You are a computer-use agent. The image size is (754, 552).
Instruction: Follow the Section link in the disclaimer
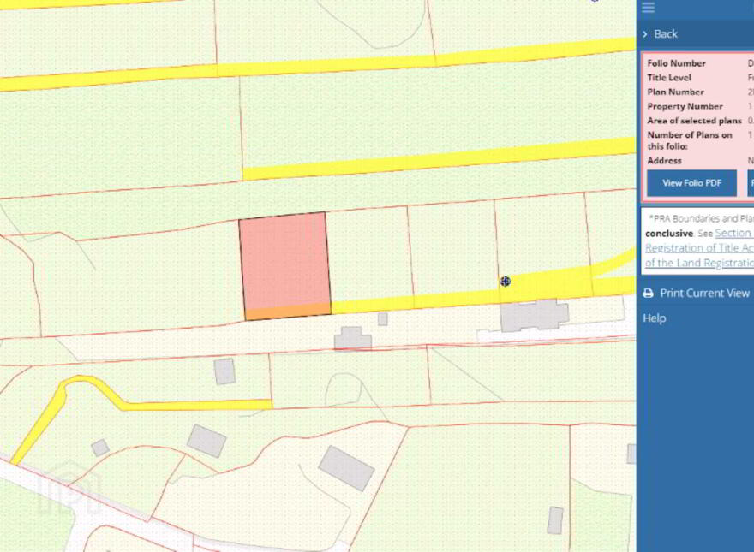pos(734,233)
